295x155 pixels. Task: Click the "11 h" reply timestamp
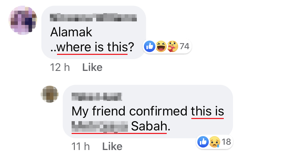(80, 146)
